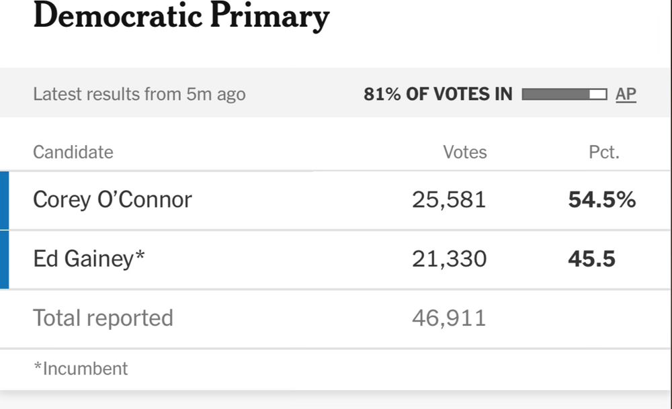Click the Pct. column header

[x=604, y=152]
